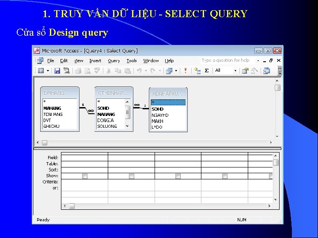The width and height of the screenshot is (318, 238).
Task: Open the Insert menu
Action: click(95, 61)
